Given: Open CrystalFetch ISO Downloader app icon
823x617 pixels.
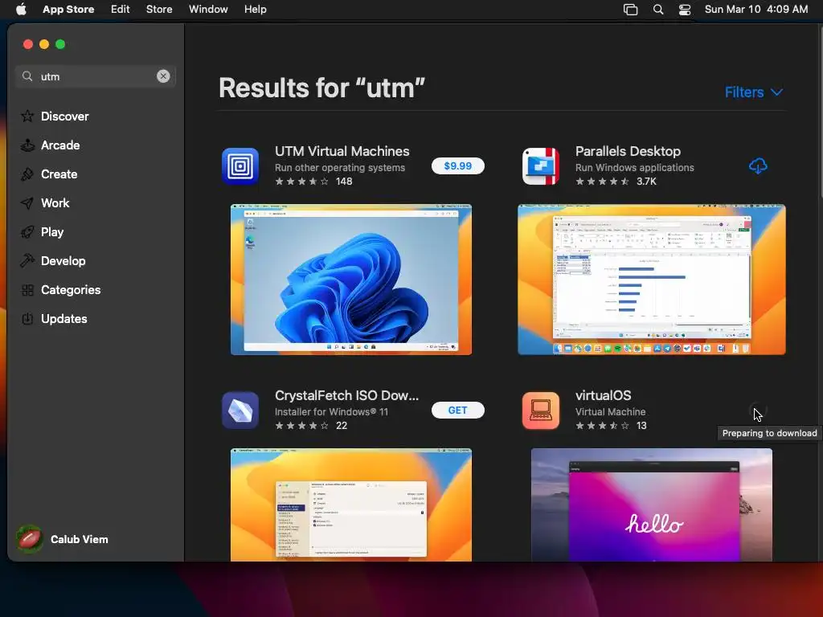Looking at the screenshot, I should click(240, 411).
